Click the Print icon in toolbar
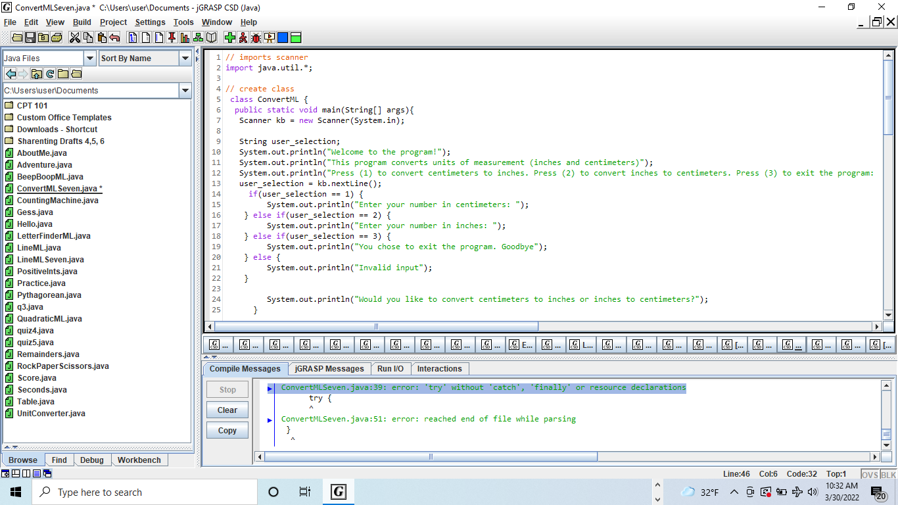This screenshot has width=898, height=505. point(56,37)
